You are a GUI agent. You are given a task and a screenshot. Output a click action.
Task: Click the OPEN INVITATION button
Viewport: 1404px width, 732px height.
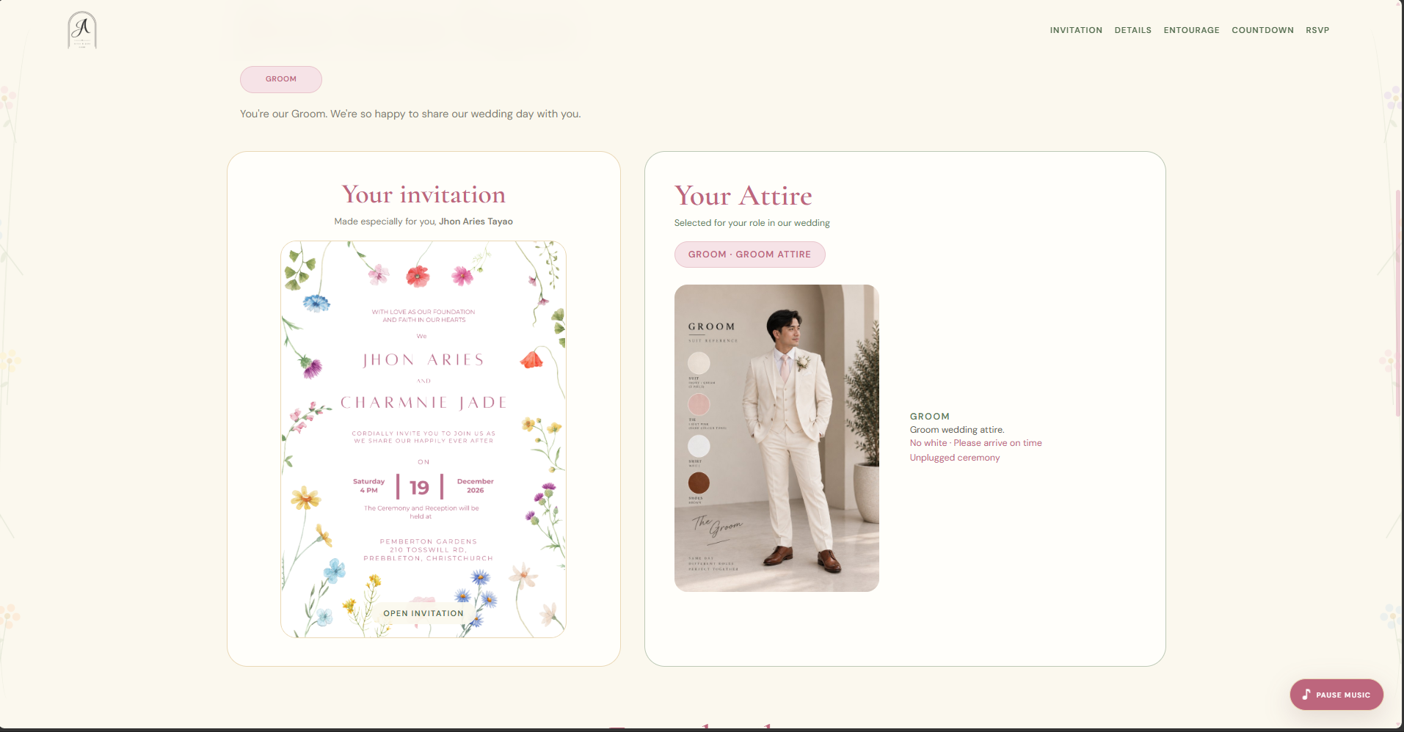coord(423,613)
